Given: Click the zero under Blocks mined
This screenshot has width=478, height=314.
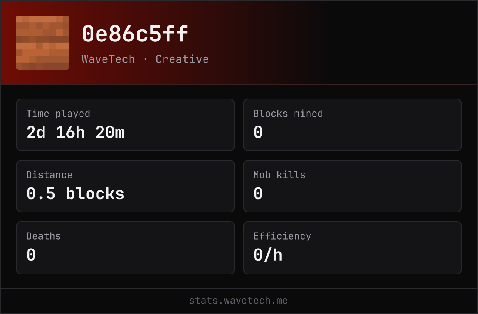Looking at the screenshot, I should [258, 133].
